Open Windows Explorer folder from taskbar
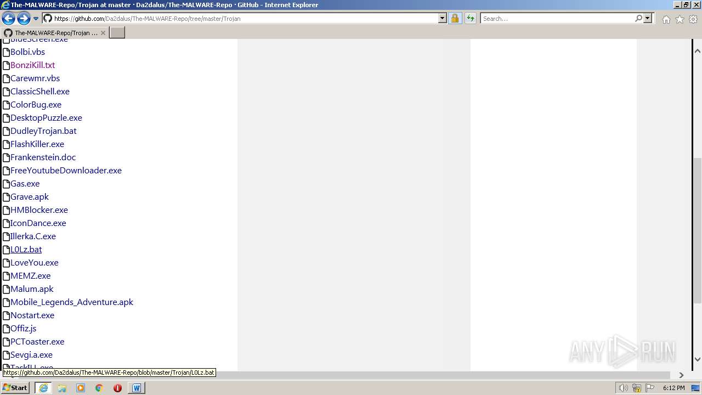702x395 pixels. 62,388
